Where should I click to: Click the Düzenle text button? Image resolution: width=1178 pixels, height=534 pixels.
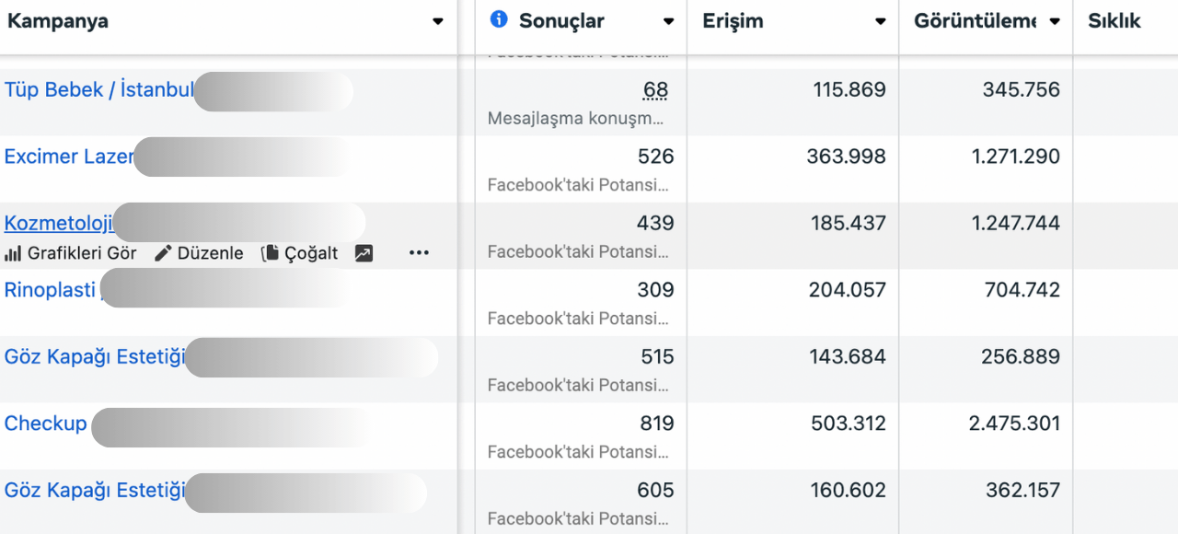210,253
